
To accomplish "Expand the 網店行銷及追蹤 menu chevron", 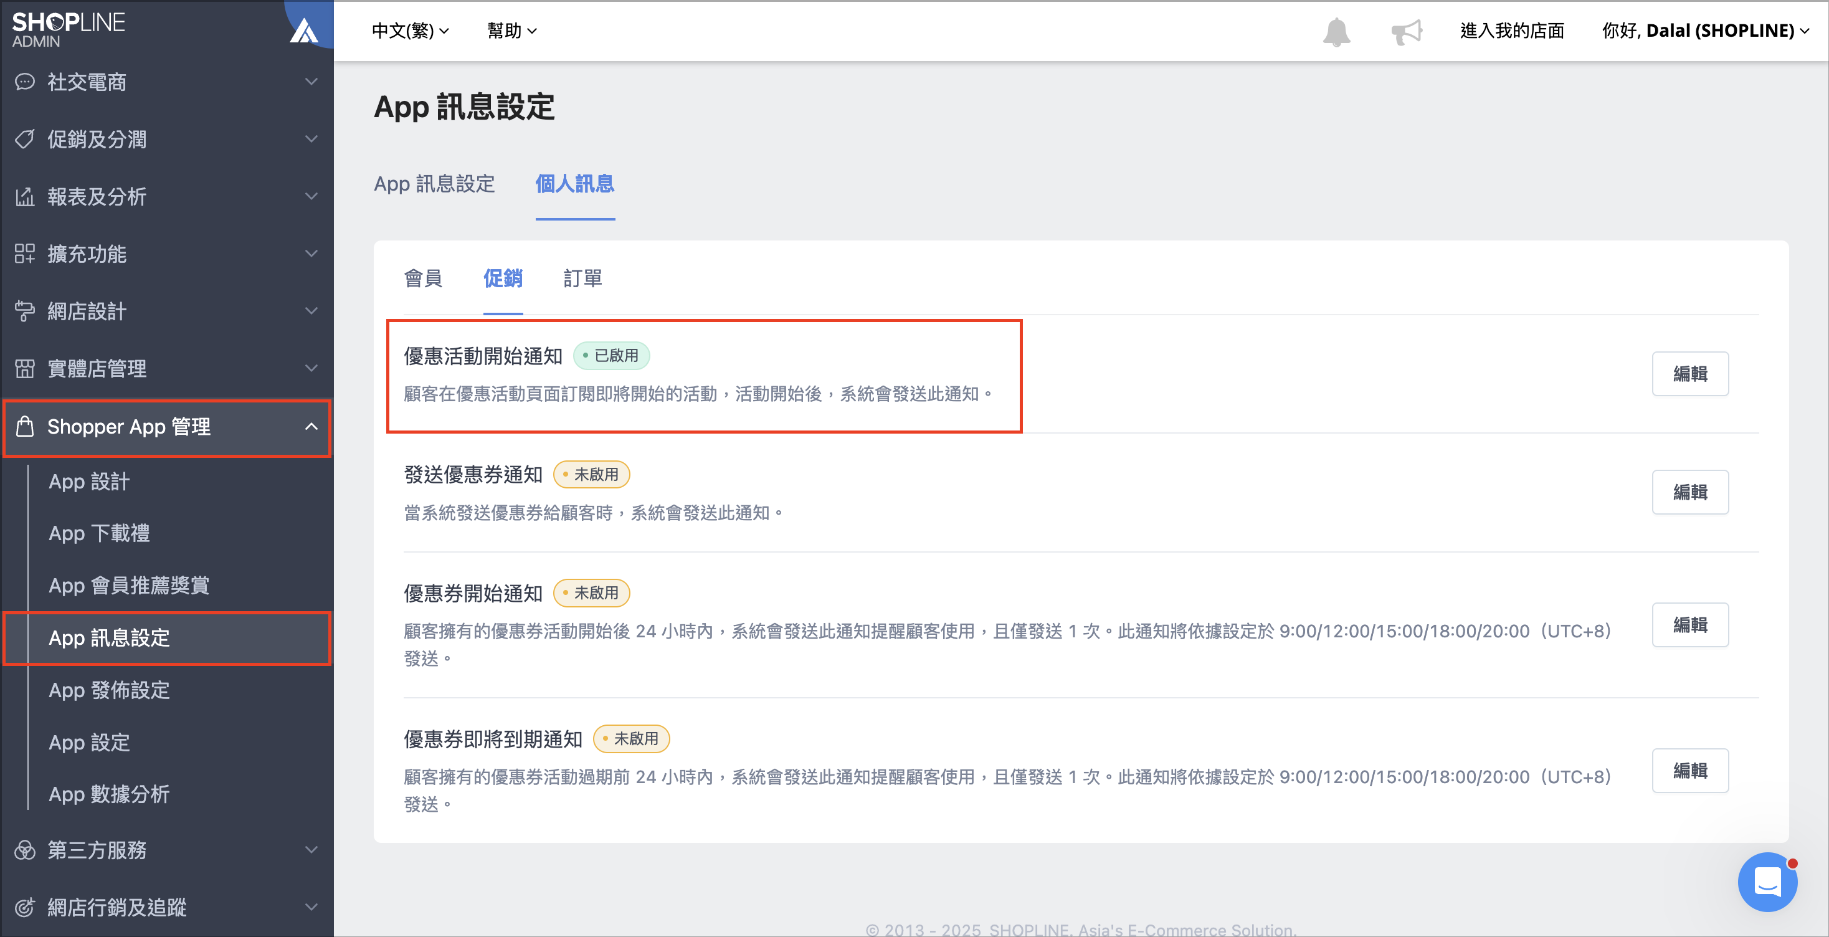I will tap(311, 907).
